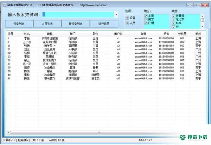Click the nickname 甜蜜在扩散
211x145 pixels.
(50, 53)
